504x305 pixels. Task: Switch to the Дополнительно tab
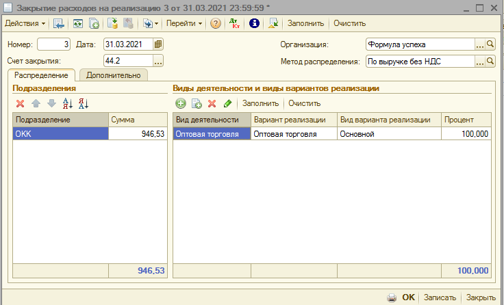point(114,75)
